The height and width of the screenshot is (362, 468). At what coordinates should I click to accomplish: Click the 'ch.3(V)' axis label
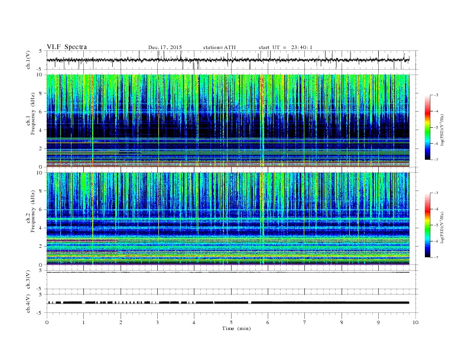[28, 280]
